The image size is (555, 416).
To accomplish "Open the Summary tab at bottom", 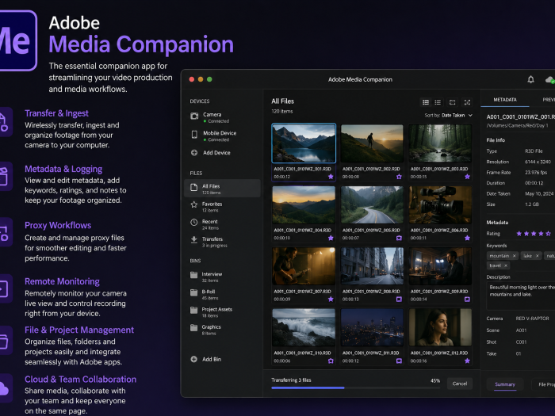I will [x=505, y=384].
